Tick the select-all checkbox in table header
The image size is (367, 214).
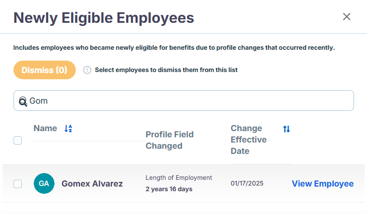tap(18, 140)
